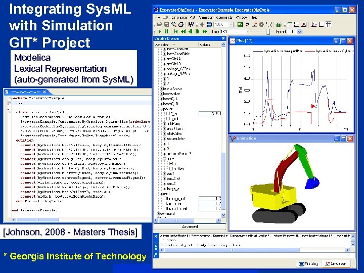The image size is (364, 273).
Task: Expand the reliefValve tree node
Action: [165, 133]
